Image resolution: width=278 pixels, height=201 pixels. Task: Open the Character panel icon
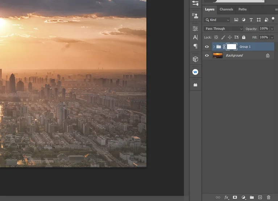coord(195,37)
